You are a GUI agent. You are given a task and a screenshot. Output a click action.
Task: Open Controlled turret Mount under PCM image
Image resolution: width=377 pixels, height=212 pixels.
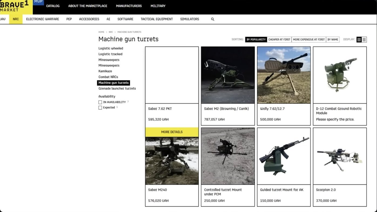(x=228, y=156)
